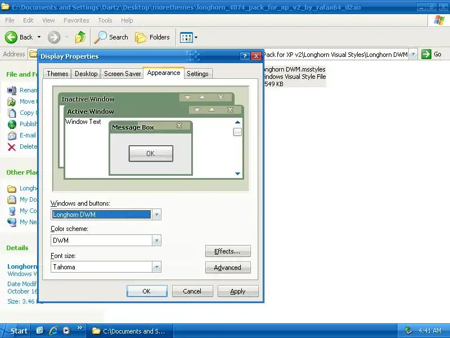
Task: Click the Copy file task icon
Action: 12,113
